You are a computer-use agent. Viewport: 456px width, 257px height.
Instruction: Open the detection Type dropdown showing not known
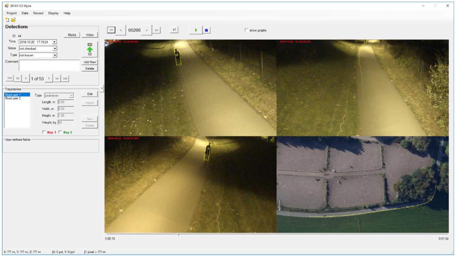pos(55,55)
